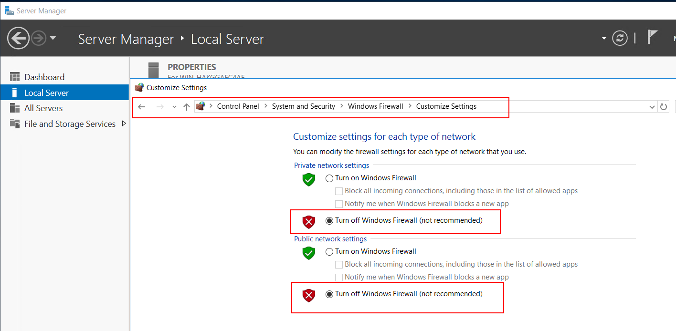Expand the File and Storage Services arrow
This screenshot has width=676, height=331.
124,124
